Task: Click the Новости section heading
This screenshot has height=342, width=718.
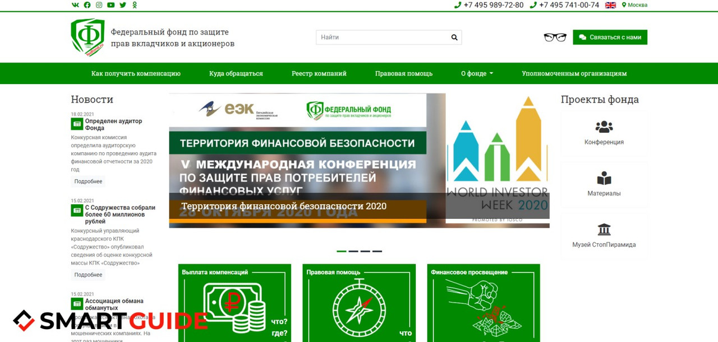Action: [92, 100]
